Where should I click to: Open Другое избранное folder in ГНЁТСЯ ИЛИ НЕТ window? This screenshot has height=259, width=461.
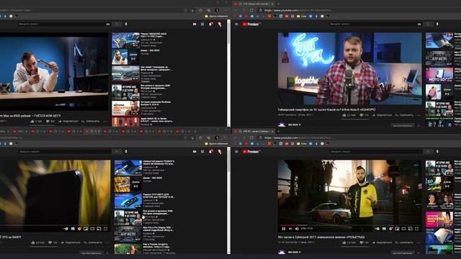click(x=216, y=16)
